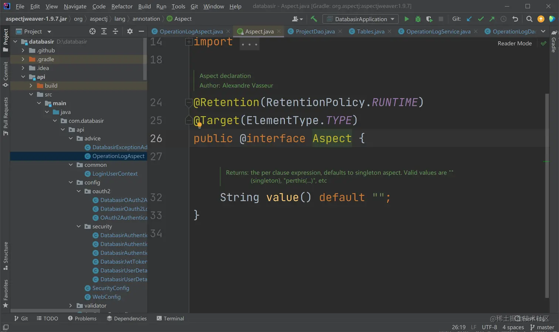Viewport: 559px width, 332px height.
Task: Click the Rollback undo arrow icon
Action: (x=515, y=19)
